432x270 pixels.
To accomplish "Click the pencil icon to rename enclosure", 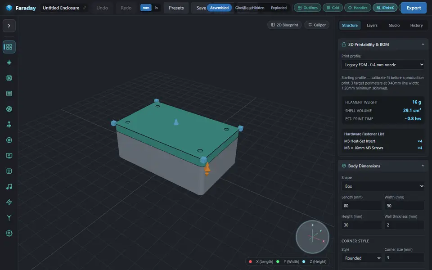I will pos(85,8).
